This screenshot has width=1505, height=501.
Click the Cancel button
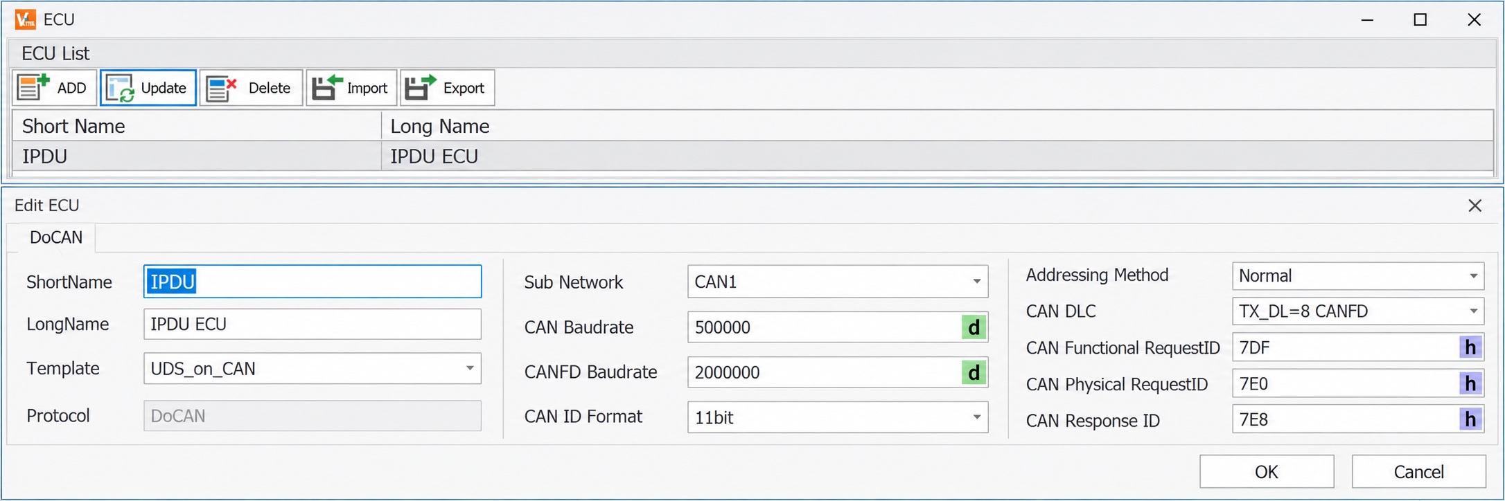pyautogui.click(x=1418, y=472)
